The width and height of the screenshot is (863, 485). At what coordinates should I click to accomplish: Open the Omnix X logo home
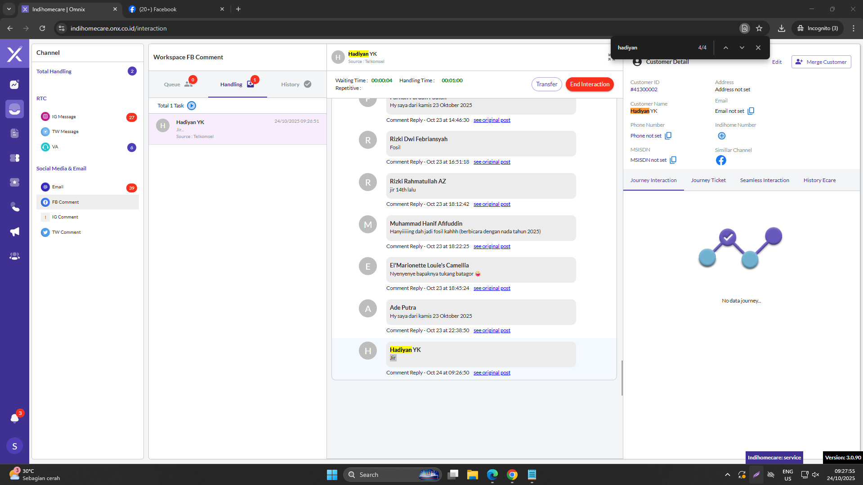pyautogui.click(x=14, y=54)
